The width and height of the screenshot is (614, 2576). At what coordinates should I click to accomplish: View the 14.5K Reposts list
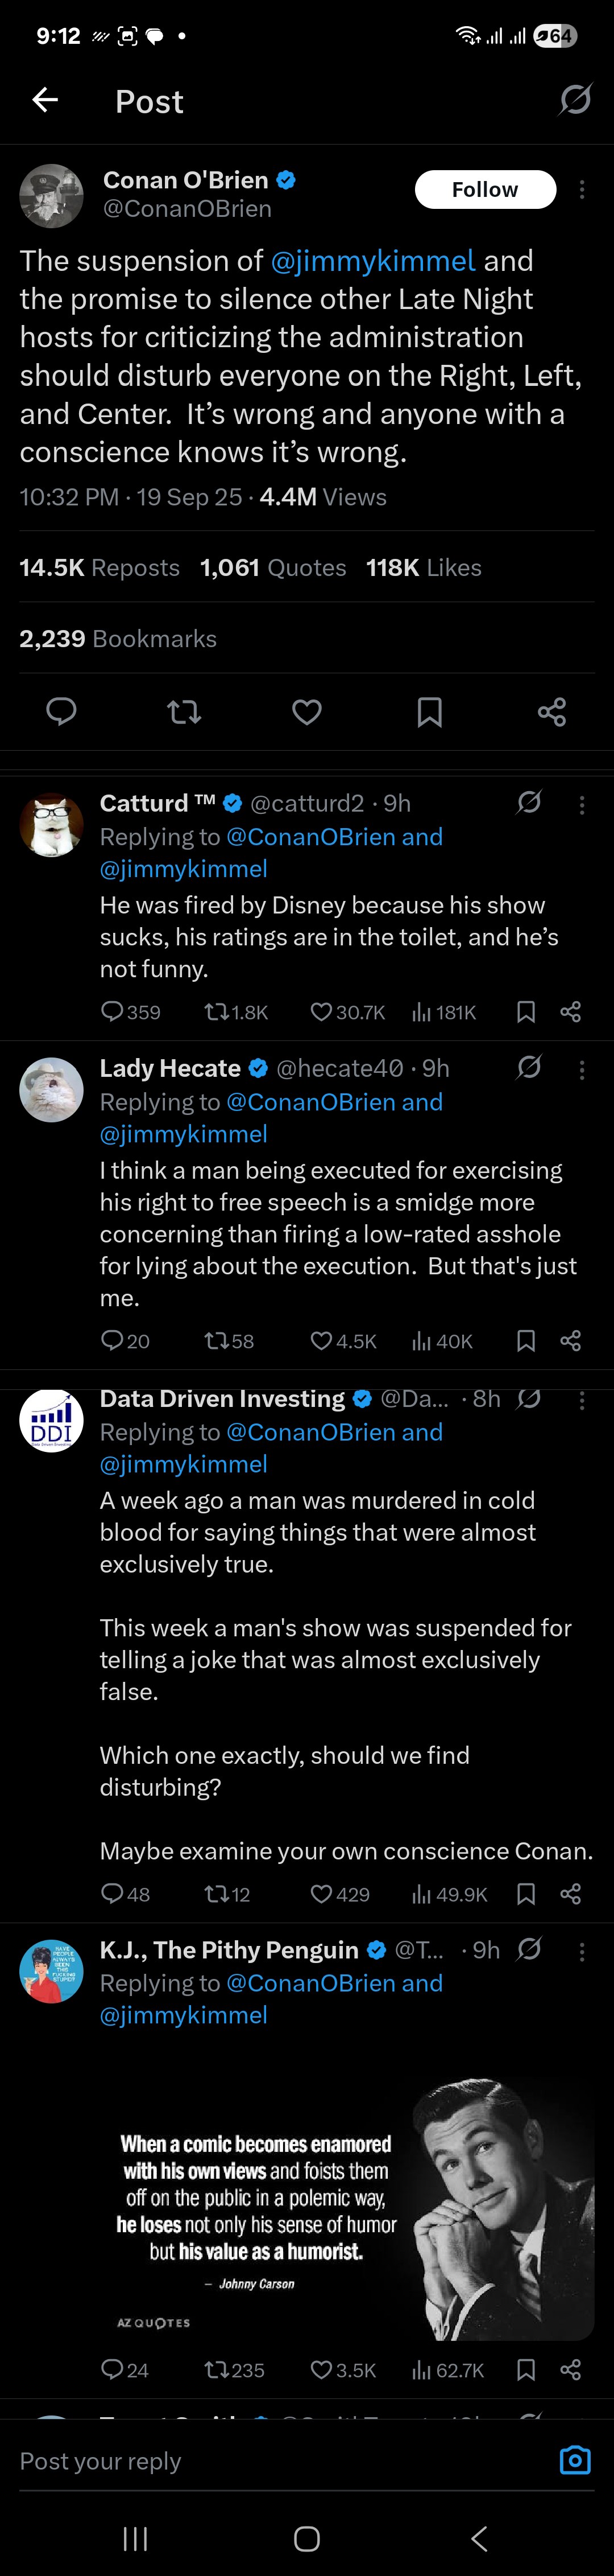click(100, 568)
